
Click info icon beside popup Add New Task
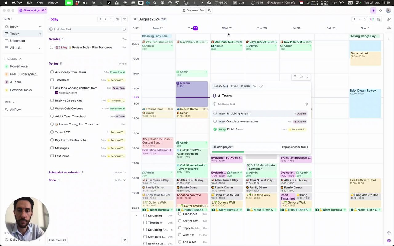[x=306, y=104]
